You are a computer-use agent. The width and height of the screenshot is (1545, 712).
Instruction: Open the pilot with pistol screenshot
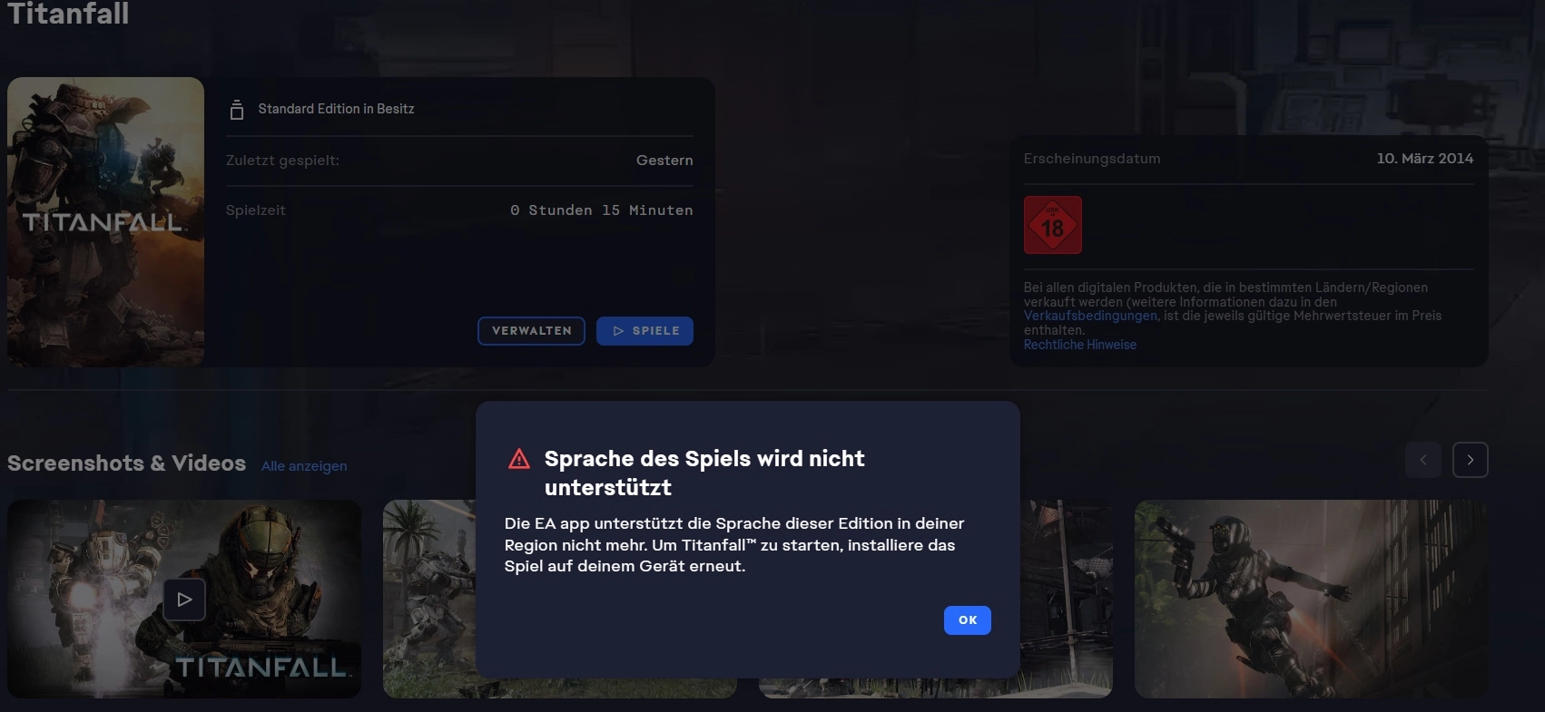click(x=1311, y=599)
